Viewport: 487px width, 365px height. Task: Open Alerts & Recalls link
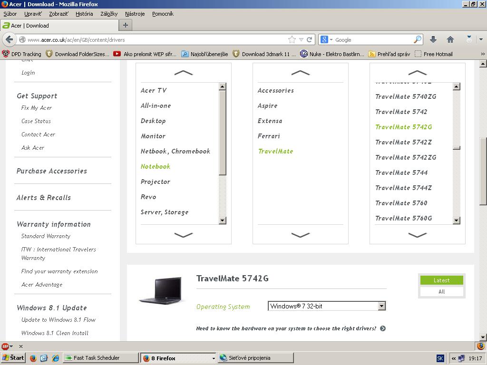pyautogui.click(x=43, y=198)
